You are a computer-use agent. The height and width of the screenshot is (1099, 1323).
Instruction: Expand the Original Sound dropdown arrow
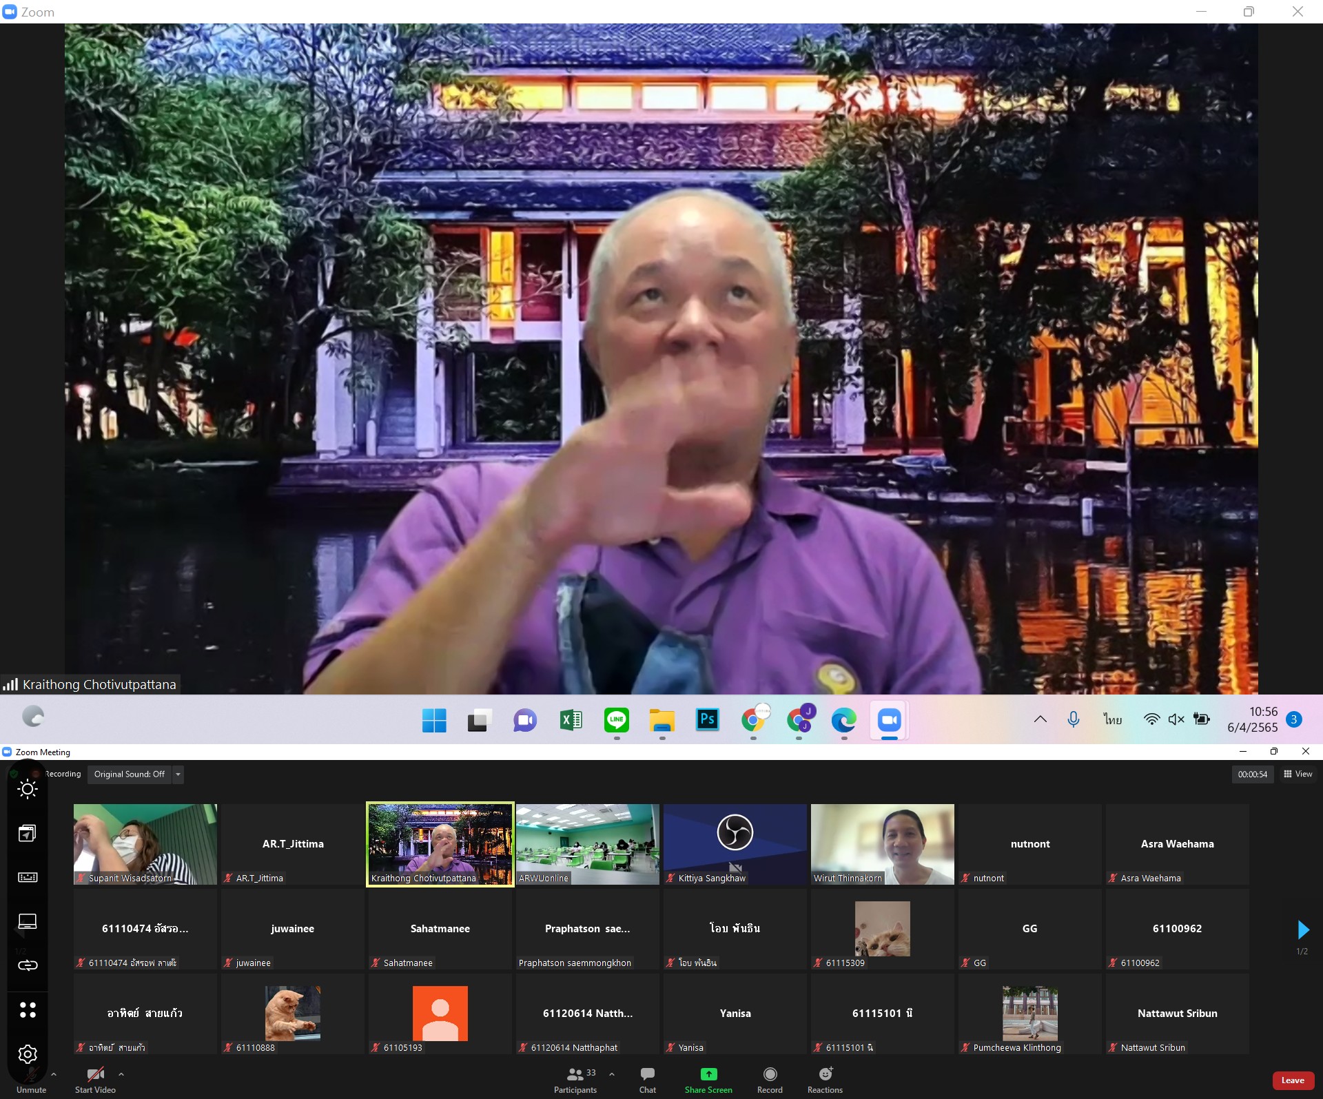tap(178, 774)
